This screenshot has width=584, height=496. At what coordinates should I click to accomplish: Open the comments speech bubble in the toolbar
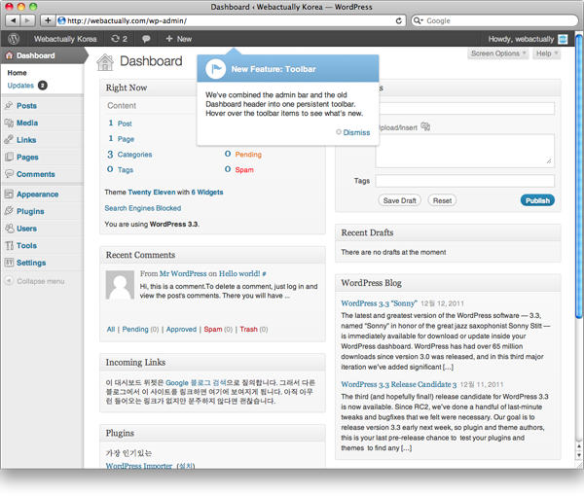click(146, 39)
